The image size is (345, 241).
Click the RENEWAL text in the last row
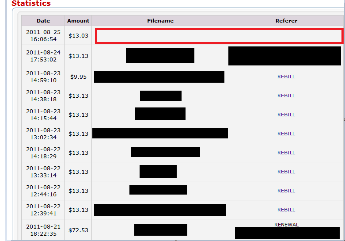coord(286,225)
